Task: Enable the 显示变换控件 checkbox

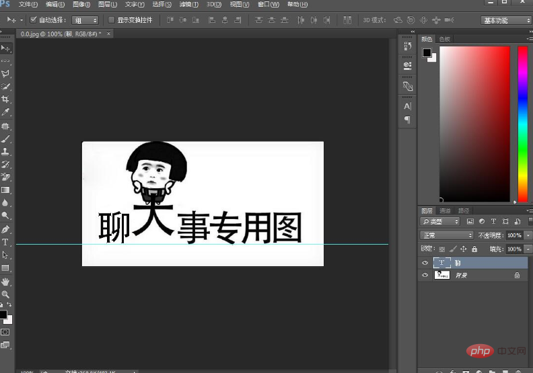Action: [111, 19]
